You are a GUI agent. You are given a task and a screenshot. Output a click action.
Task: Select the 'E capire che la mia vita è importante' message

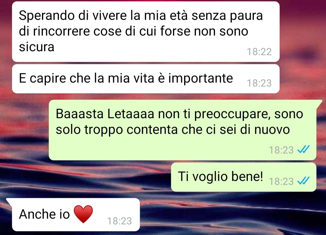pos(146,79)
